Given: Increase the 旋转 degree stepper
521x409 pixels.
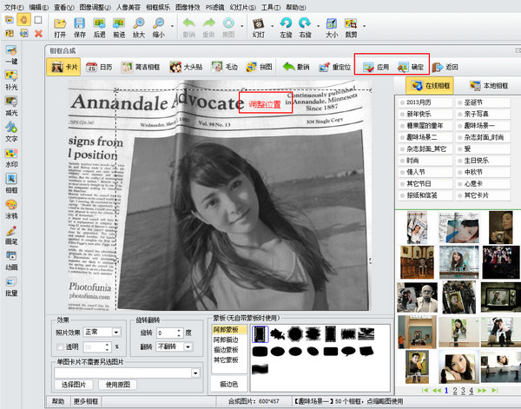Looking at the screenshot, I should [179, 331].
